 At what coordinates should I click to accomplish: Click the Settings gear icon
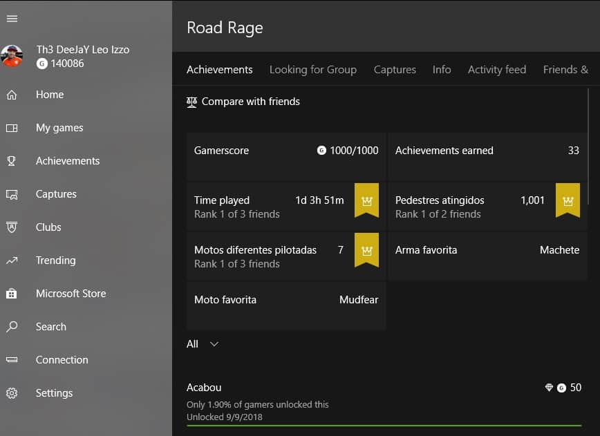click(x=12, y=393)
